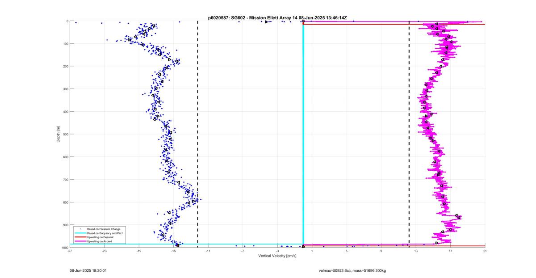
Task: Click the velocity axis tick label "9"
Action: pos(381,251)
